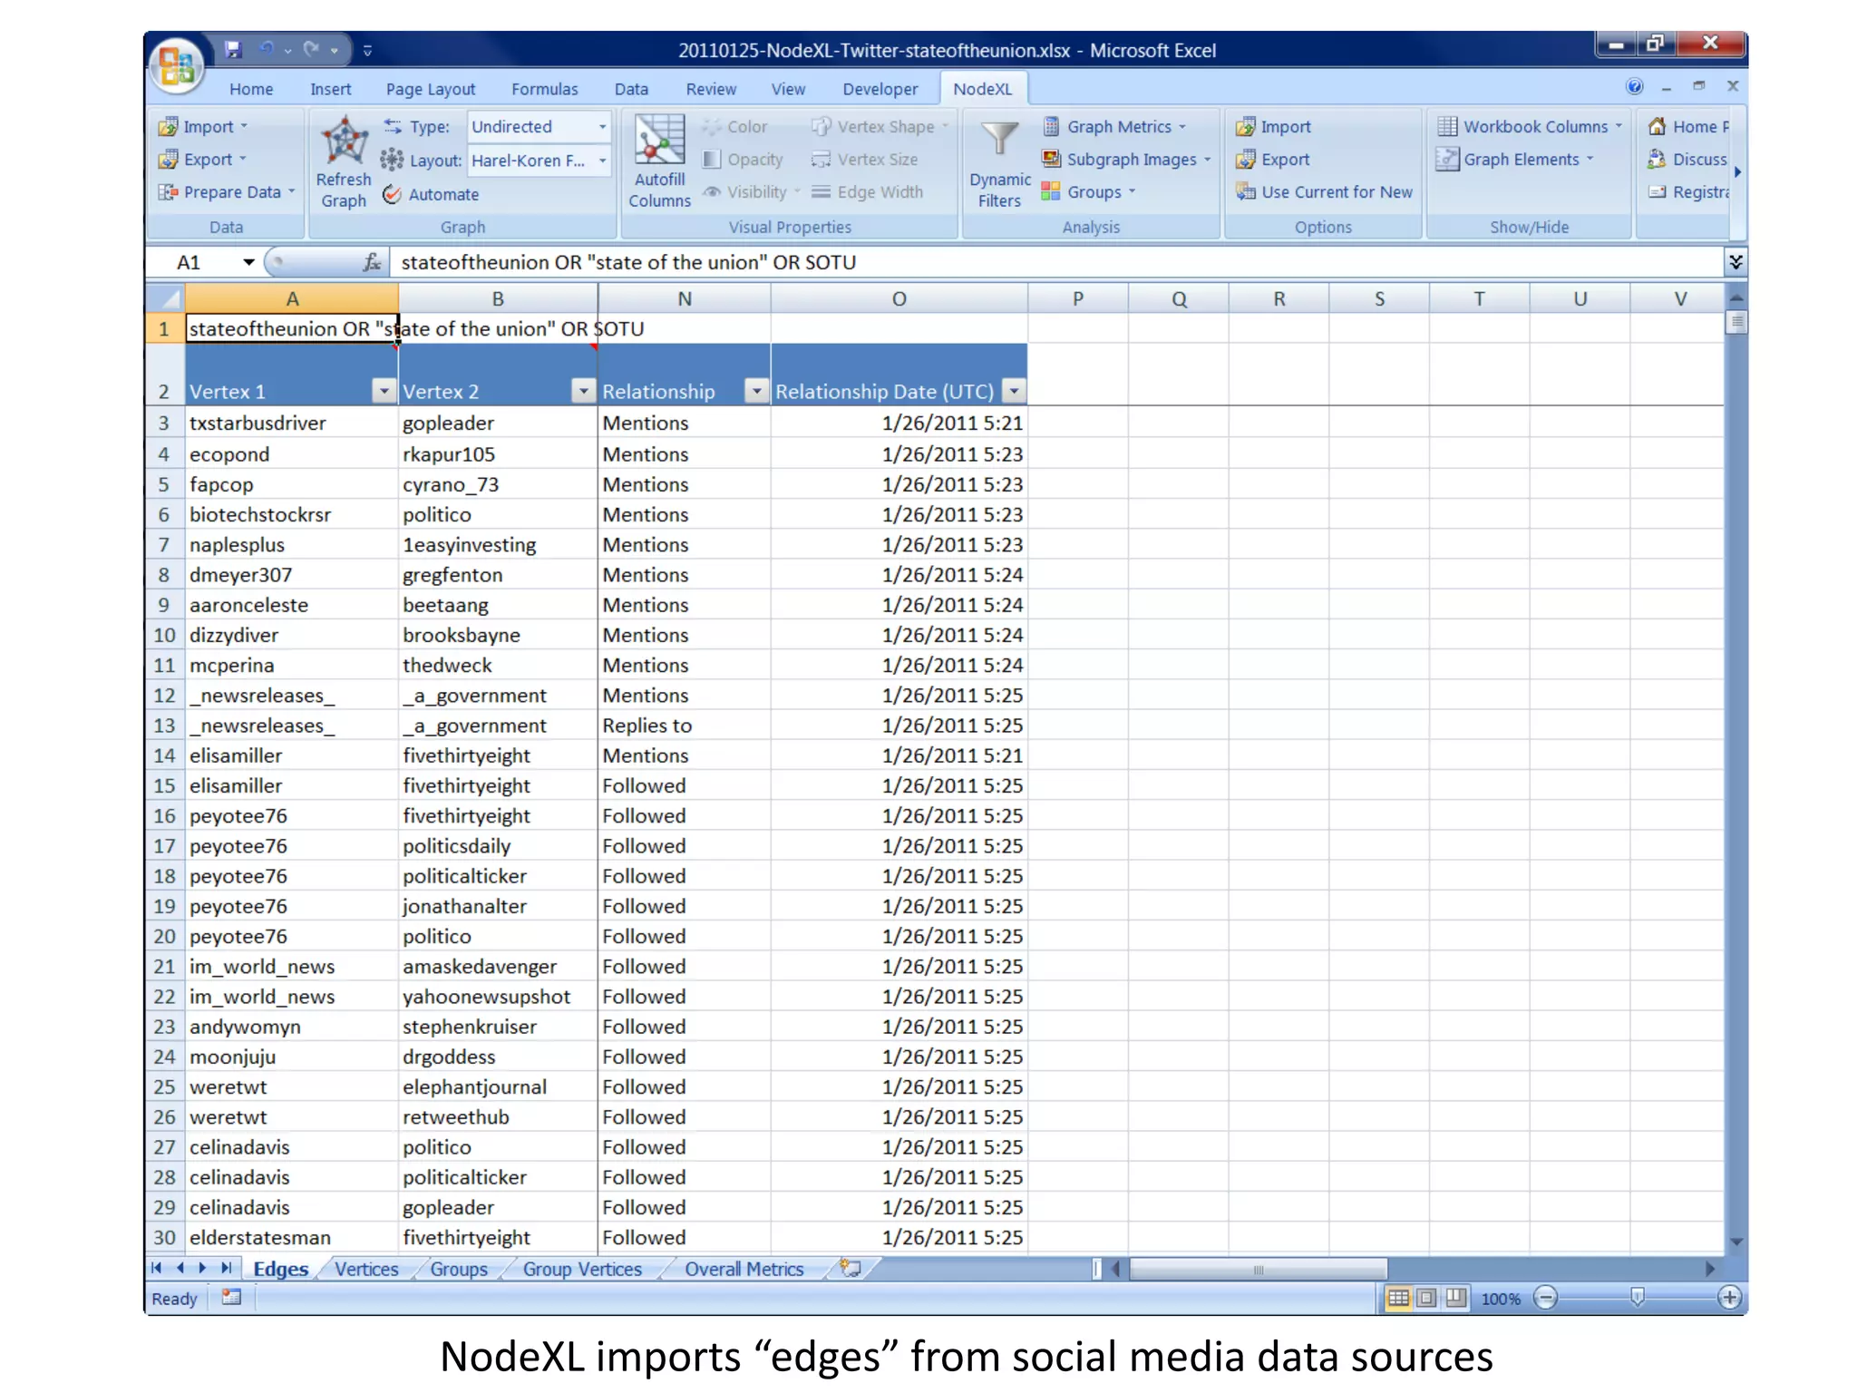Viewport: 1857px width, 1393px height.
Task: Switch to Page Layout view in status bar
Action: (1426, 1298)
